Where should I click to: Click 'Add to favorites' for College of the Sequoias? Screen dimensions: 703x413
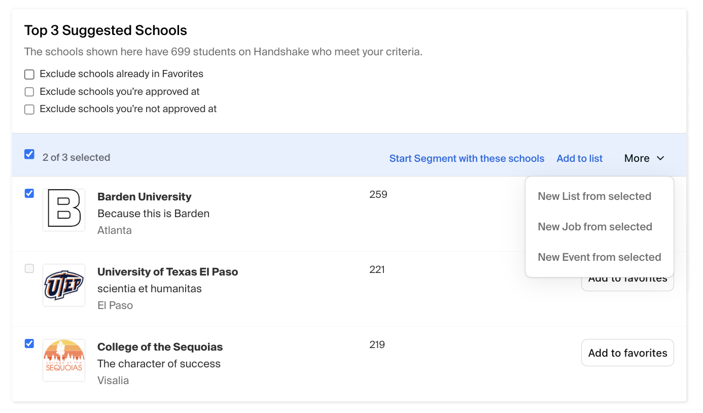(627, 352)
